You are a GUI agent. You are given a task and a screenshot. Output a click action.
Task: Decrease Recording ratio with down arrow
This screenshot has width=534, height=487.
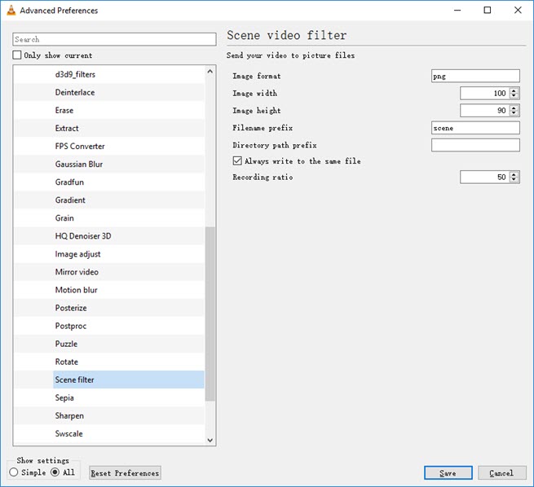click(x=514, y=180)
